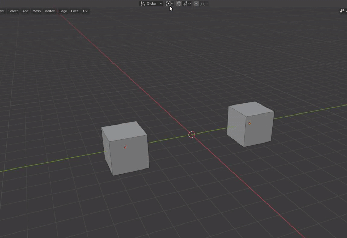The image size is (347, 238).
Task: Click the orange origin dot of right cube
Action: (249, 123)
